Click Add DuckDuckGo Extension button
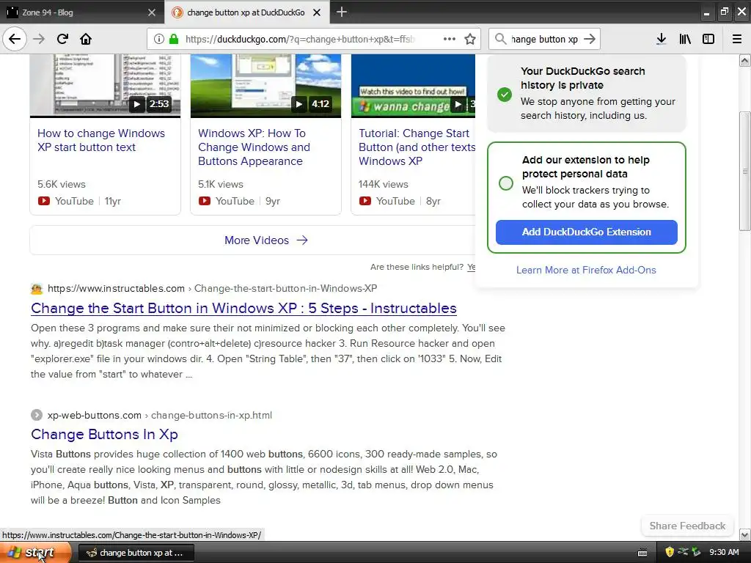Viewport: 751px width, 563px height. pyautogui.click(x=586, y=232)
